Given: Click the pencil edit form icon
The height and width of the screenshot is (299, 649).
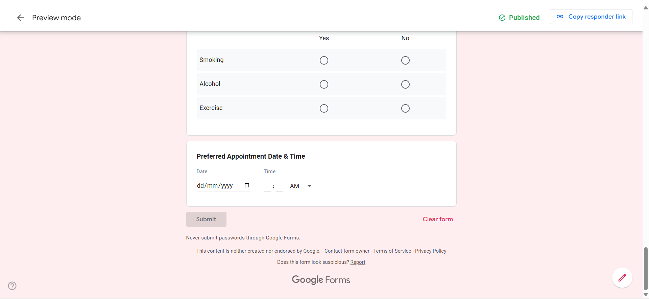Looking at the screenshot, I should tap(622, 278).
